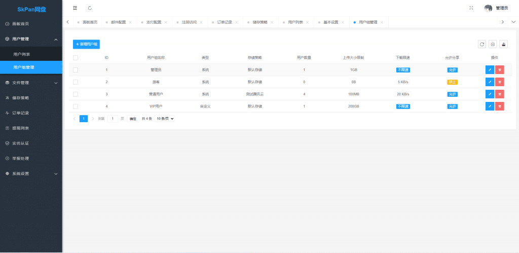
Task: Click the 20 KB/s download limit tag
Action: 403,94
